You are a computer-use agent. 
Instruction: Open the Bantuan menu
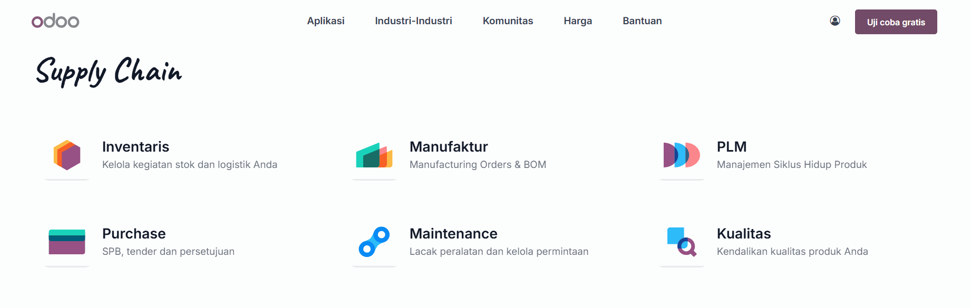(x=642, y=21)
